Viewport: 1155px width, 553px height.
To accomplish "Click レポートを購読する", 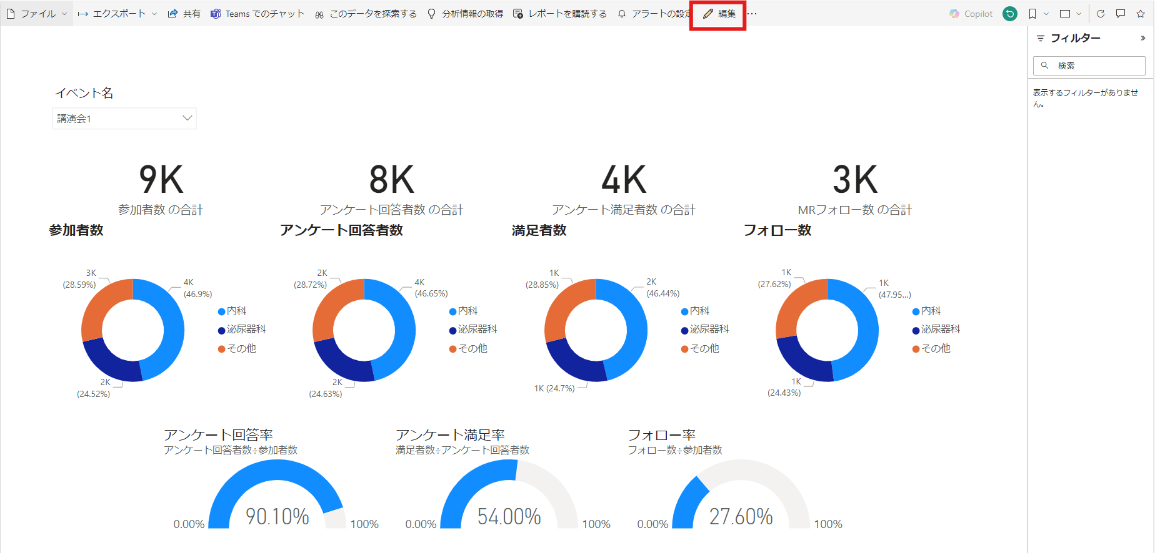I will click(x=559, y=14).
